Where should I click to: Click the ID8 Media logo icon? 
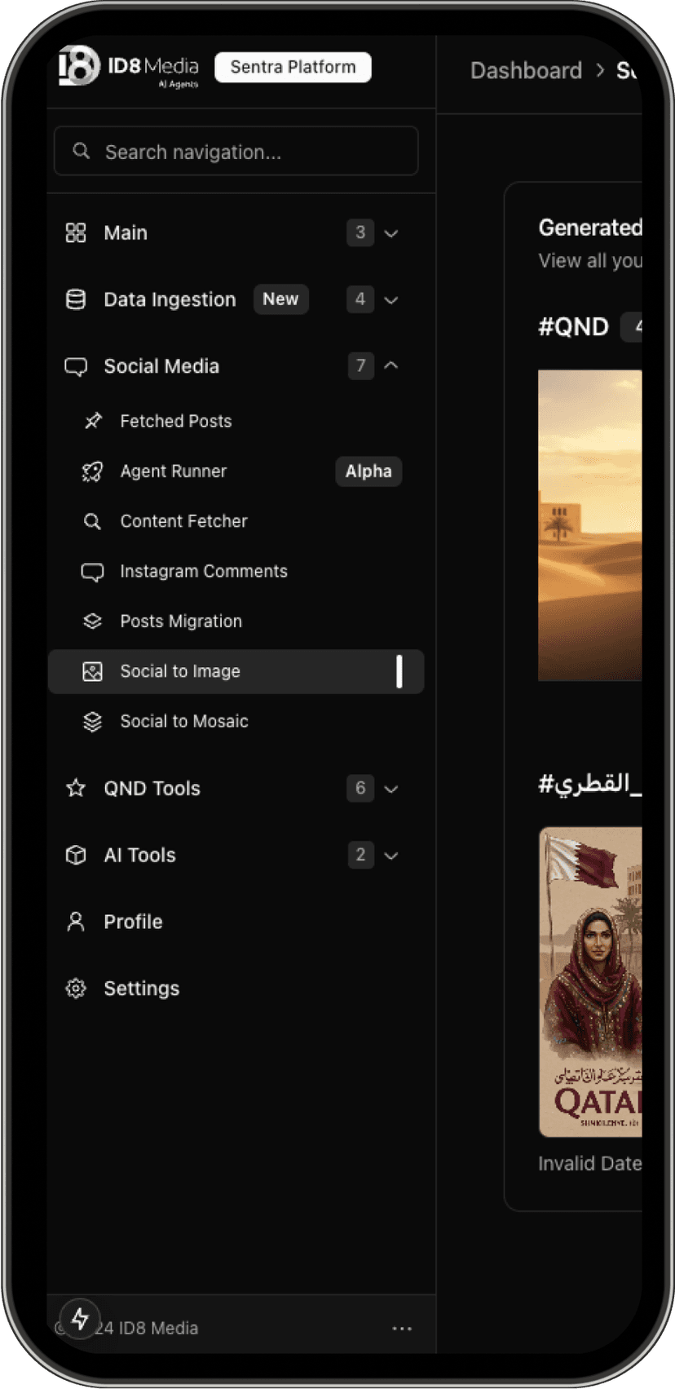[79, 66]
